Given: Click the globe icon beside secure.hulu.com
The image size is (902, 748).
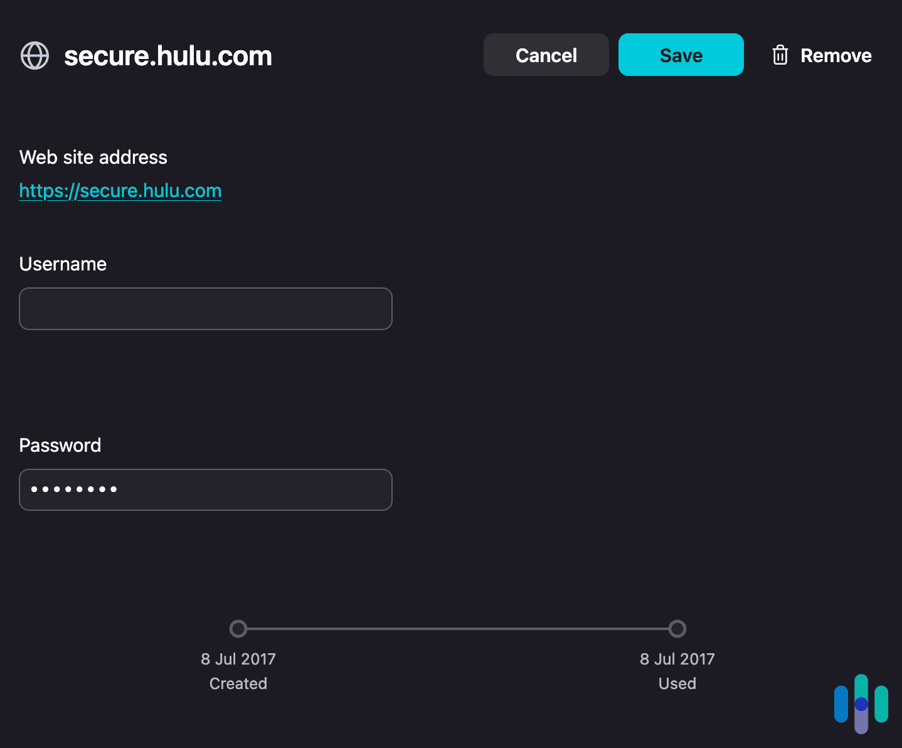Looking at the screenshot, I should pos(34,56).
